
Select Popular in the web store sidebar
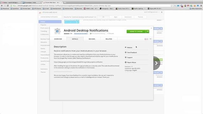tap(43, 25)
